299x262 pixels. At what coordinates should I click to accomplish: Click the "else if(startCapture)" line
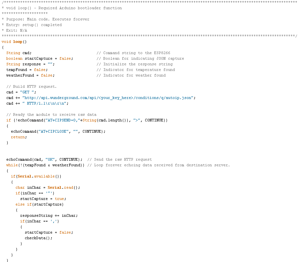40,204
